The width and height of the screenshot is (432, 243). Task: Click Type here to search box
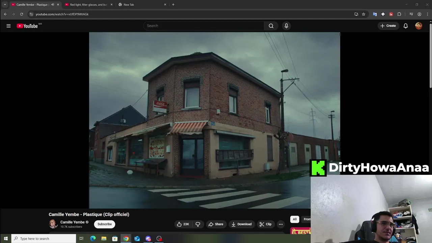44,239
